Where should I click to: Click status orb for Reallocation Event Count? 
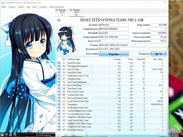tap(59, 108)
